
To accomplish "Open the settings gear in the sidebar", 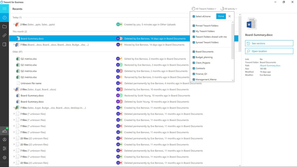I will 4,158.
